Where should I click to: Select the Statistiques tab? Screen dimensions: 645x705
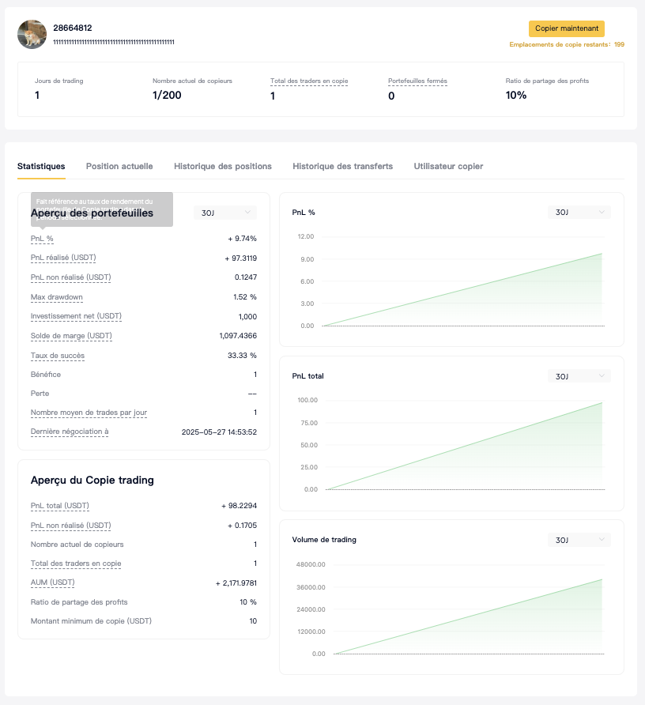coord(41,167)
